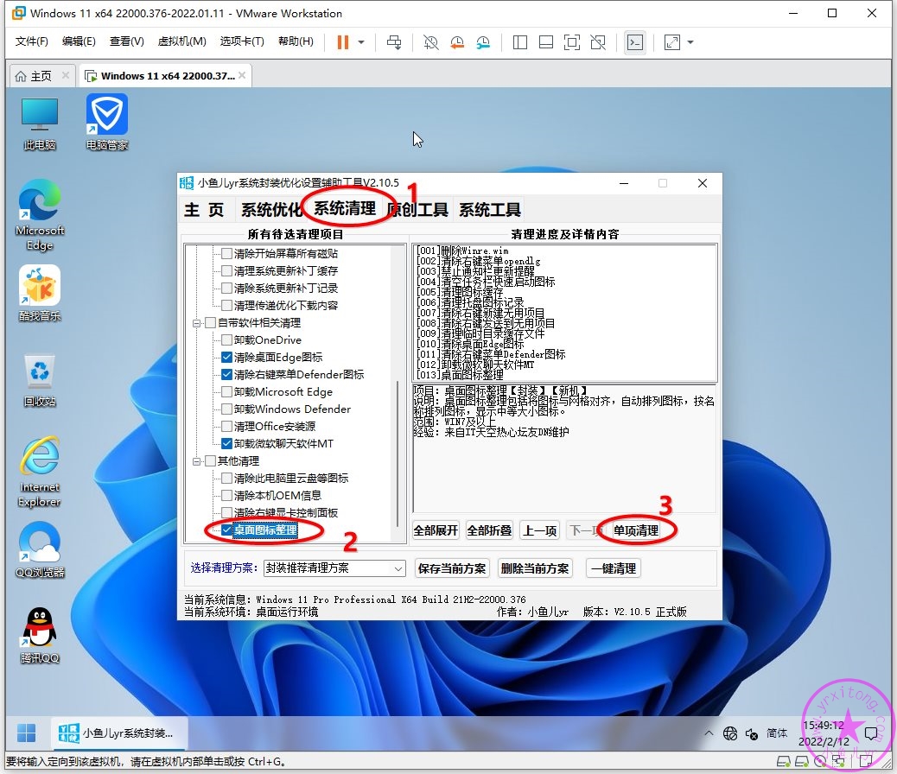Check 清除本机OEM信息 option
The image size is (897, 774).
[227, 495]
